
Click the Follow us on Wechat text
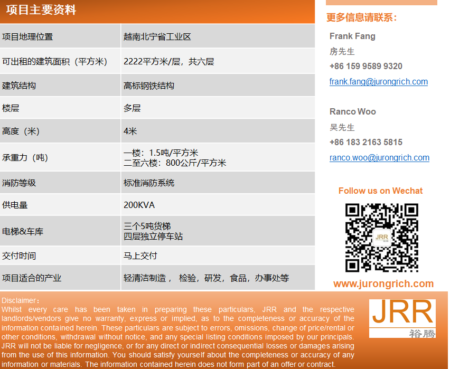pyautogui.click(x=380, y=191)
